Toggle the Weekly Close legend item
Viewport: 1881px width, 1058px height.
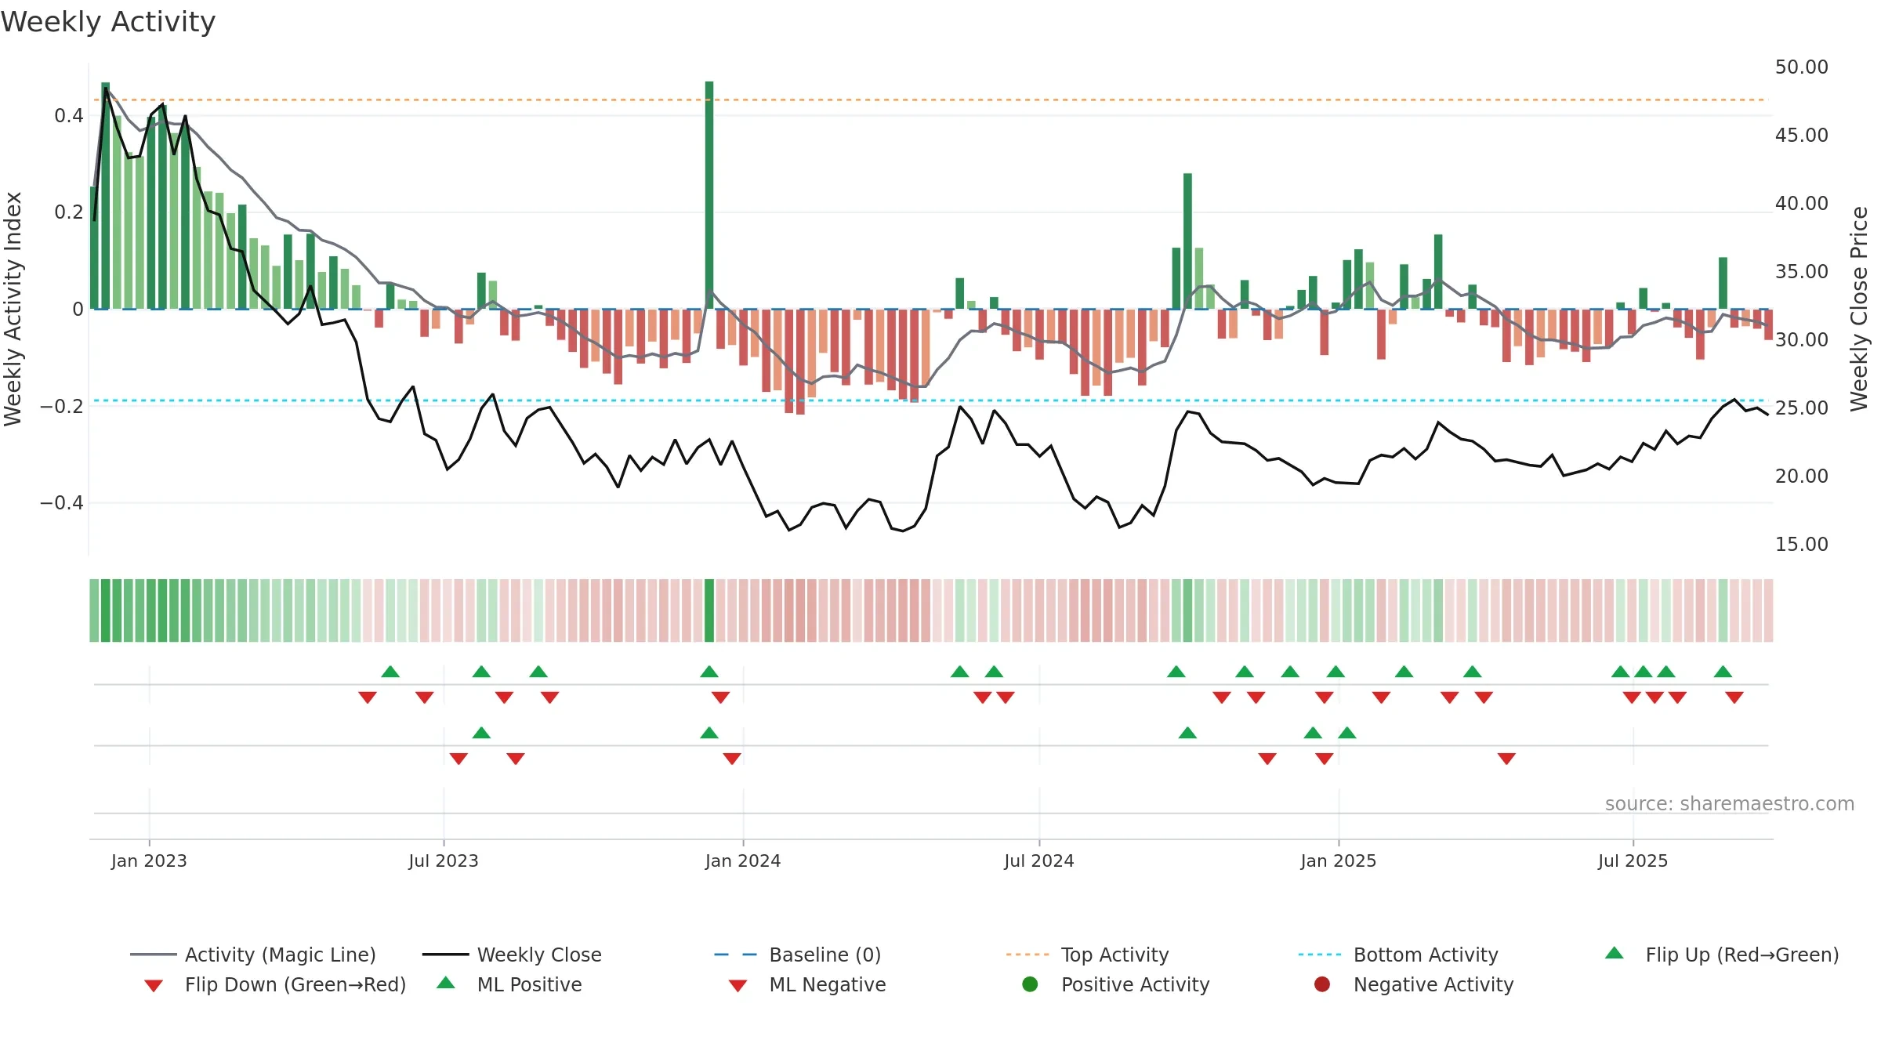click(x=512, y=955)
